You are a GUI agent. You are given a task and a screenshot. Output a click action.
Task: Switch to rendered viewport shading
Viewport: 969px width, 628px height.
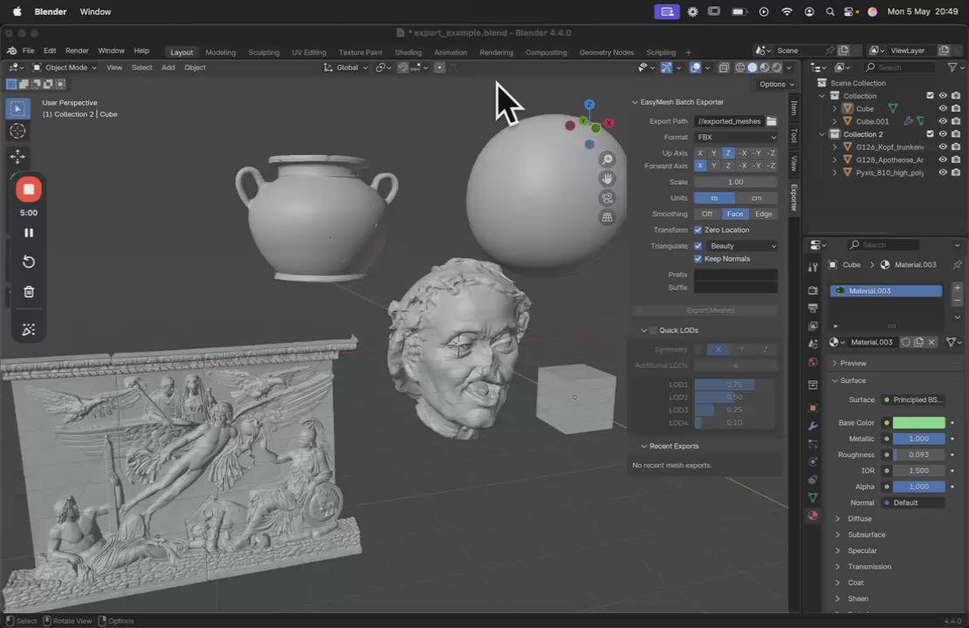pyautogui.click(x=777, y=67)
